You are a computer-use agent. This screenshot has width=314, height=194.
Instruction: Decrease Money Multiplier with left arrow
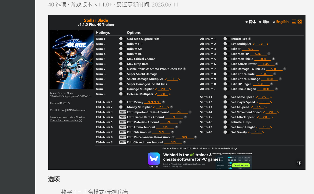point(154,107)
